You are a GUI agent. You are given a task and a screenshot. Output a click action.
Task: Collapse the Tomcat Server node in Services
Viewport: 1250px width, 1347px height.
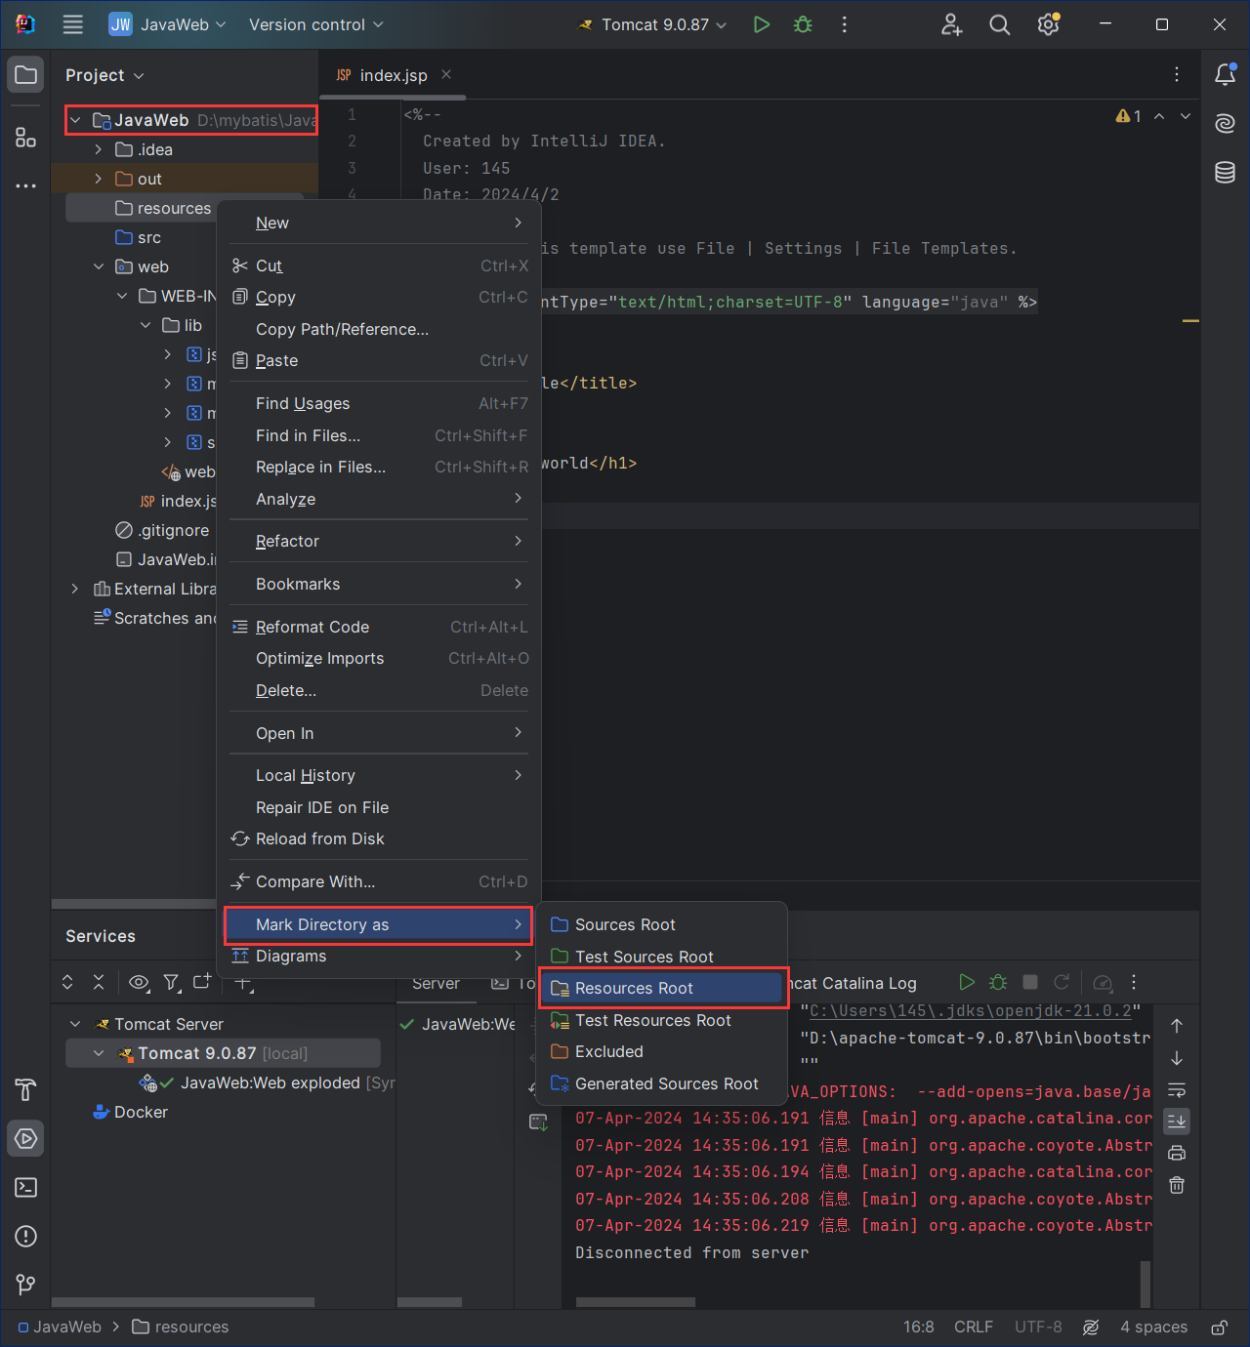(x=75, y=1024)
